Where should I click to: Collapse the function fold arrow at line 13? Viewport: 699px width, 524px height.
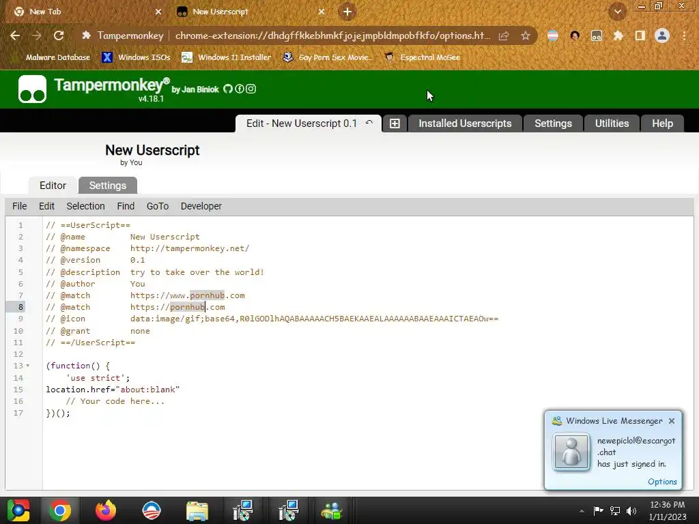point(27,366)
